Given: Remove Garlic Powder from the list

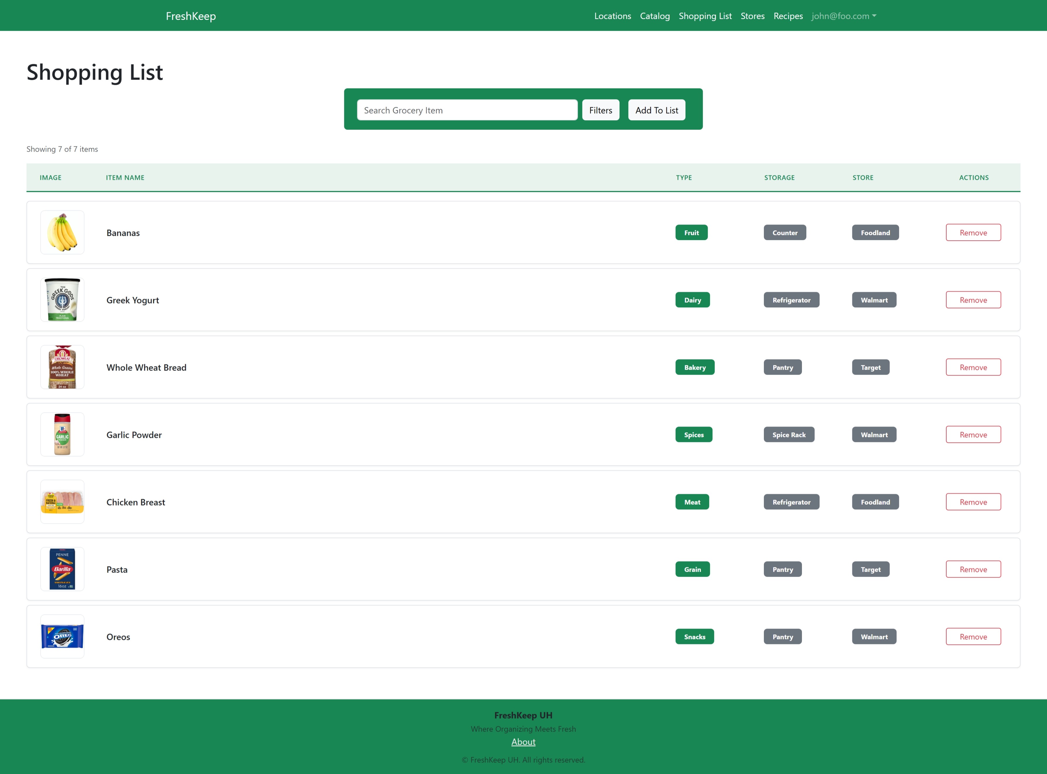Looking at the screenshot, I should [973, 435].
